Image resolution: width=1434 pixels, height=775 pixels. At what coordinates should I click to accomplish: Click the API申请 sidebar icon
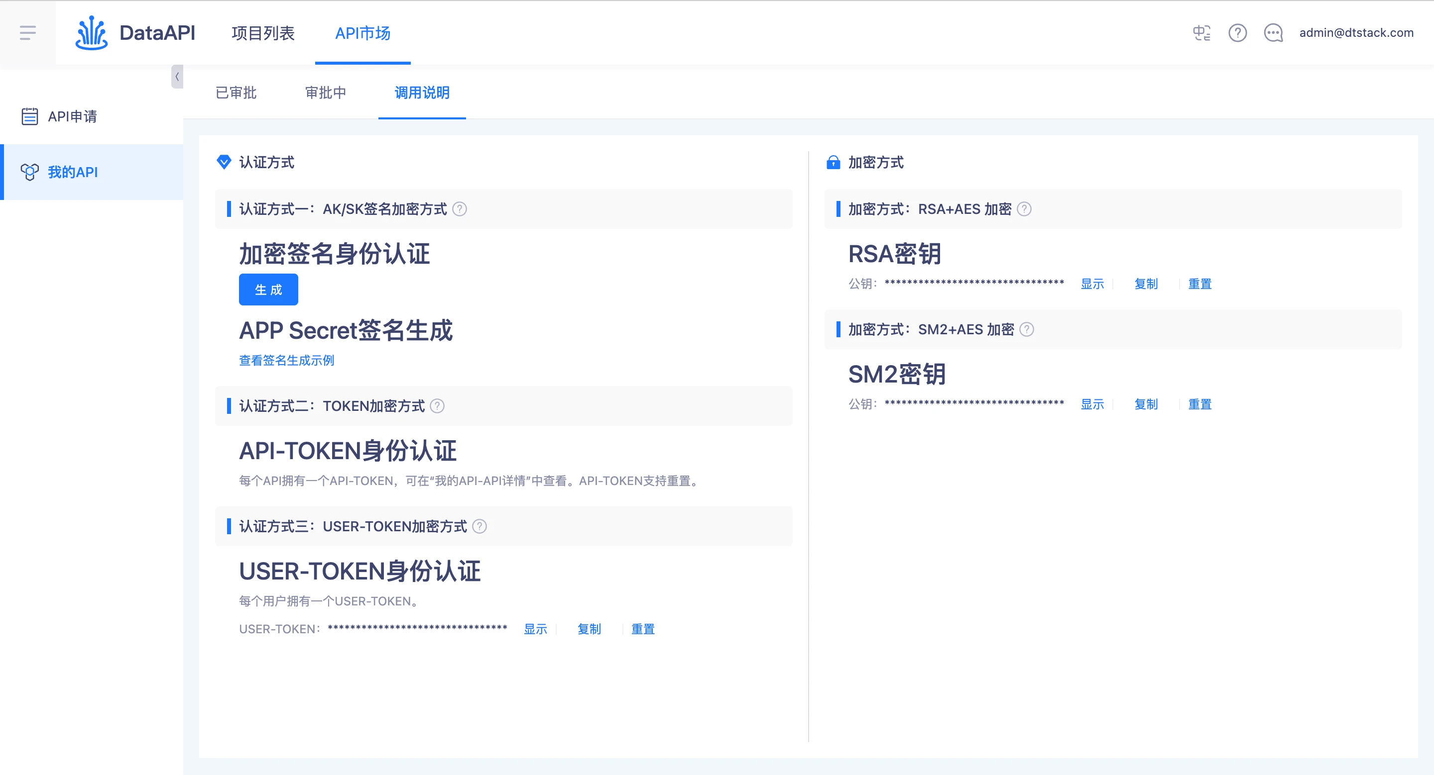(29, 116)
